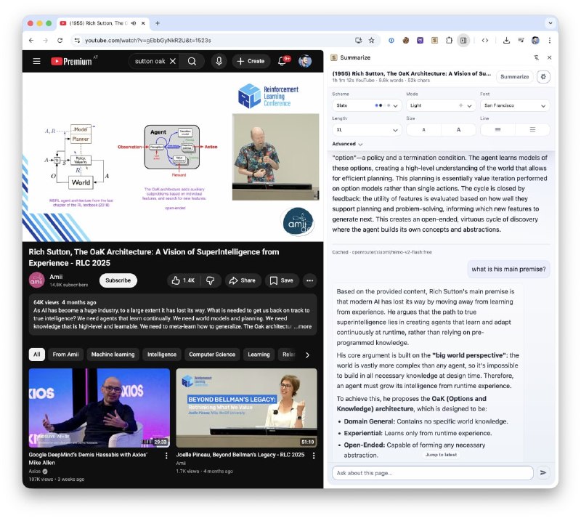Open the cookie extension icon
The height and width of the screenshot is (518, 581).
[406, 41]
